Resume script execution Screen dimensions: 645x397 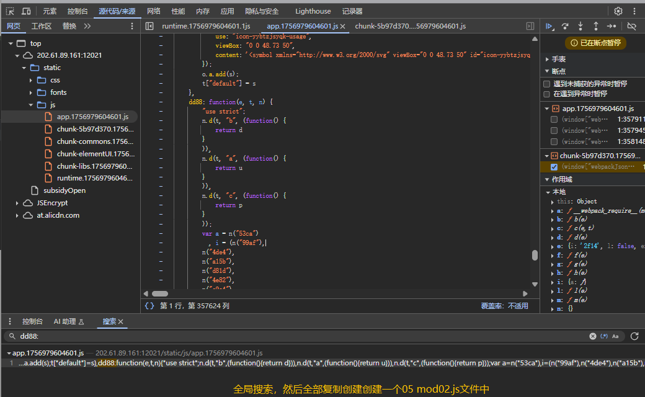549,26
